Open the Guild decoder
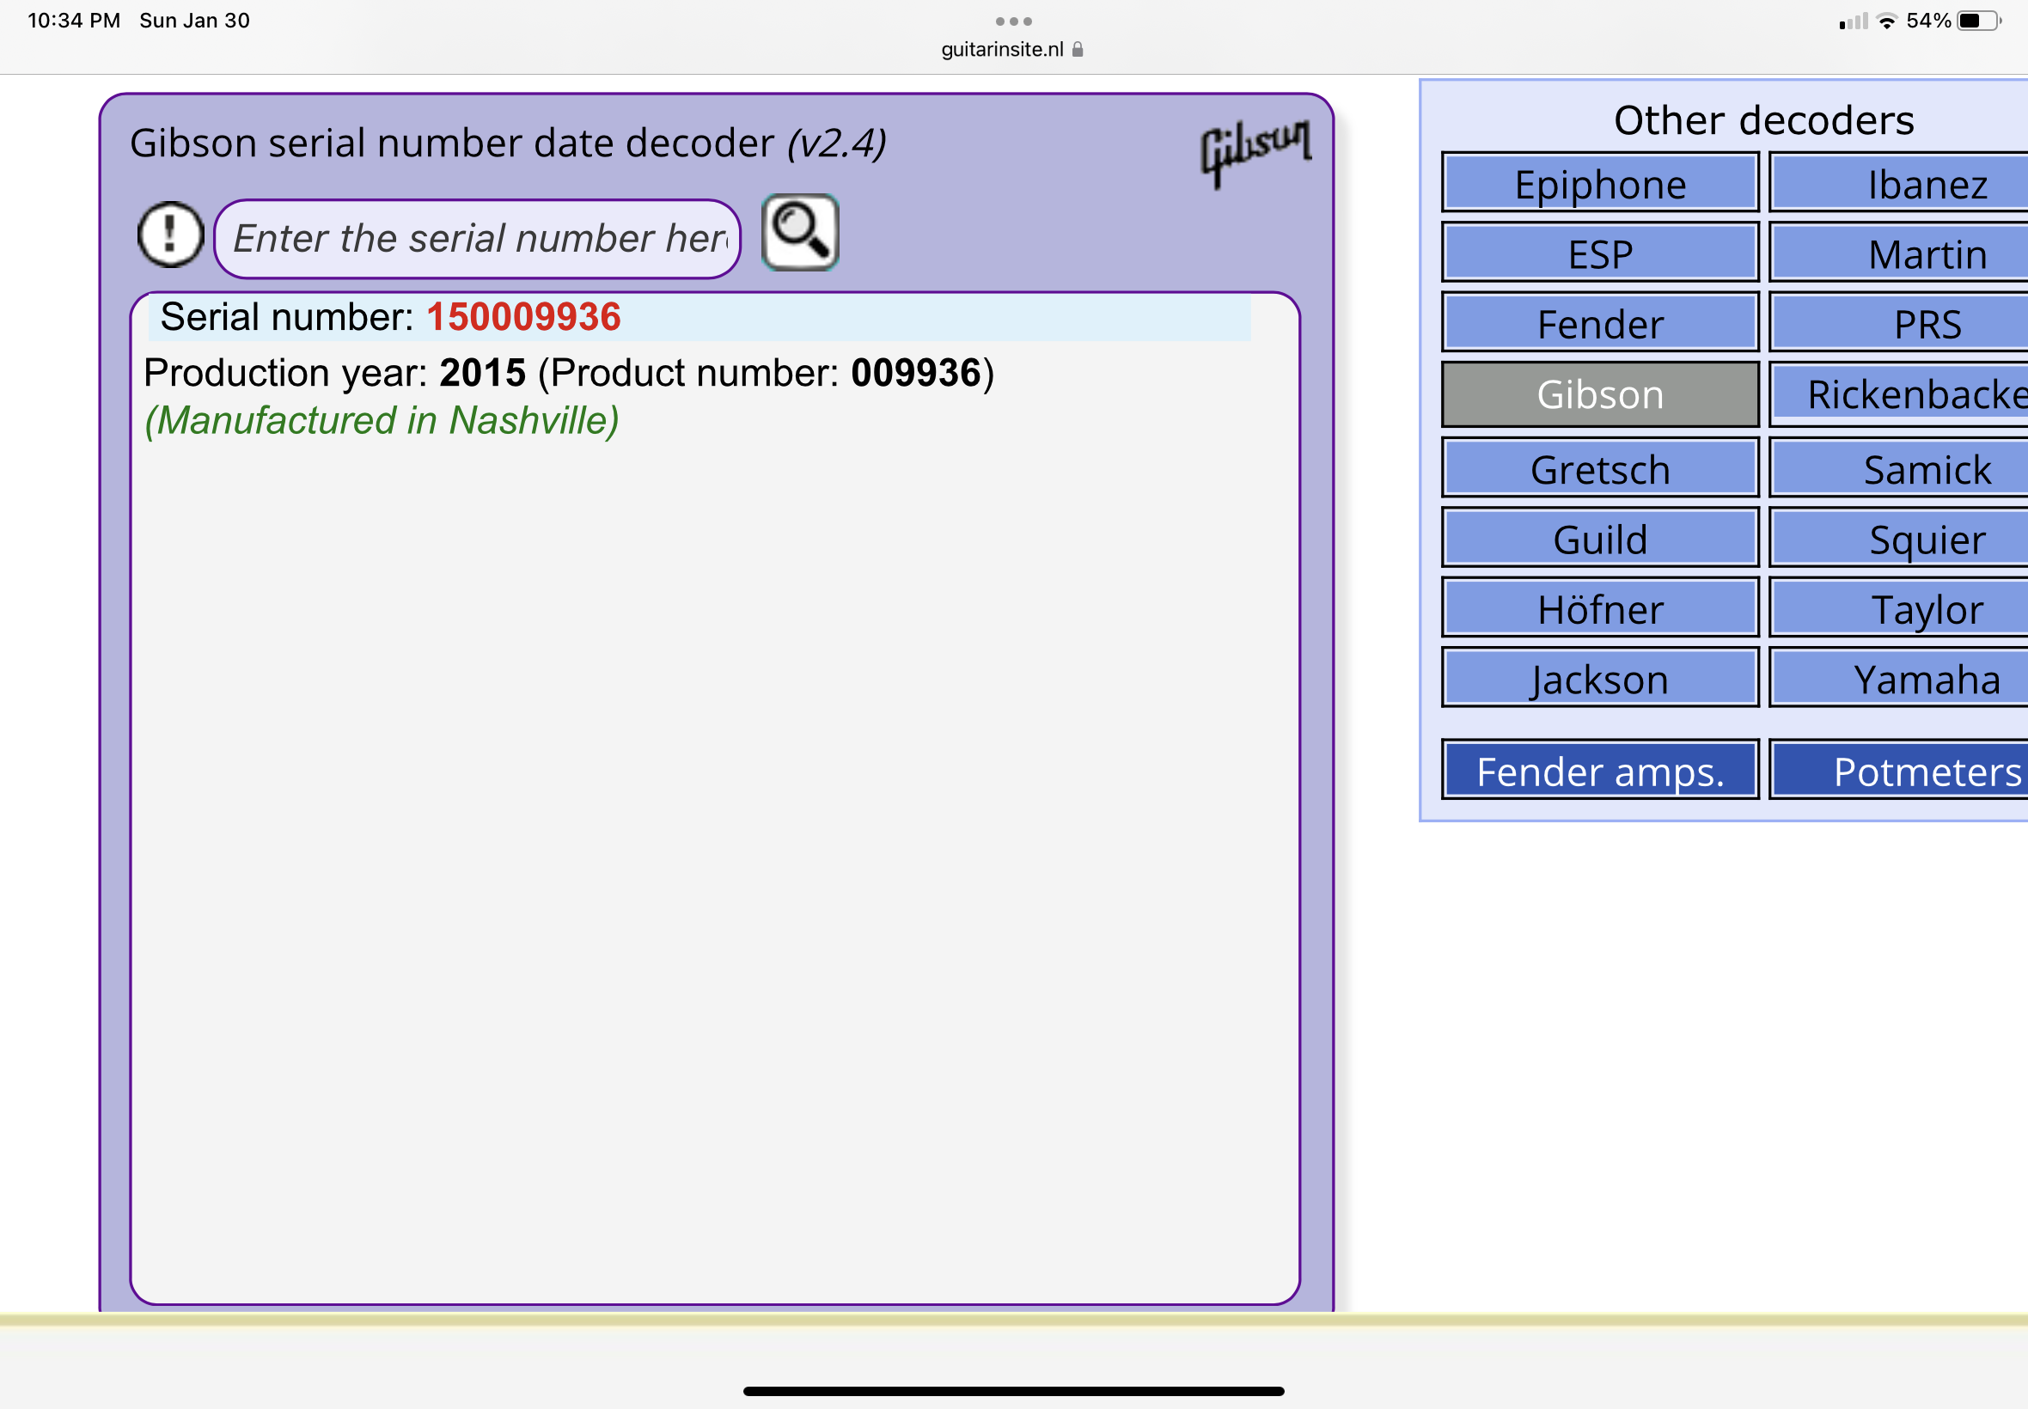The image size is (2028, 1409). 1600,538
